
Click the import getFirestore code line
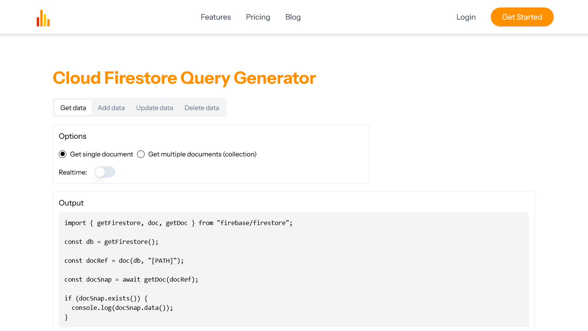(x=179, y=223)
